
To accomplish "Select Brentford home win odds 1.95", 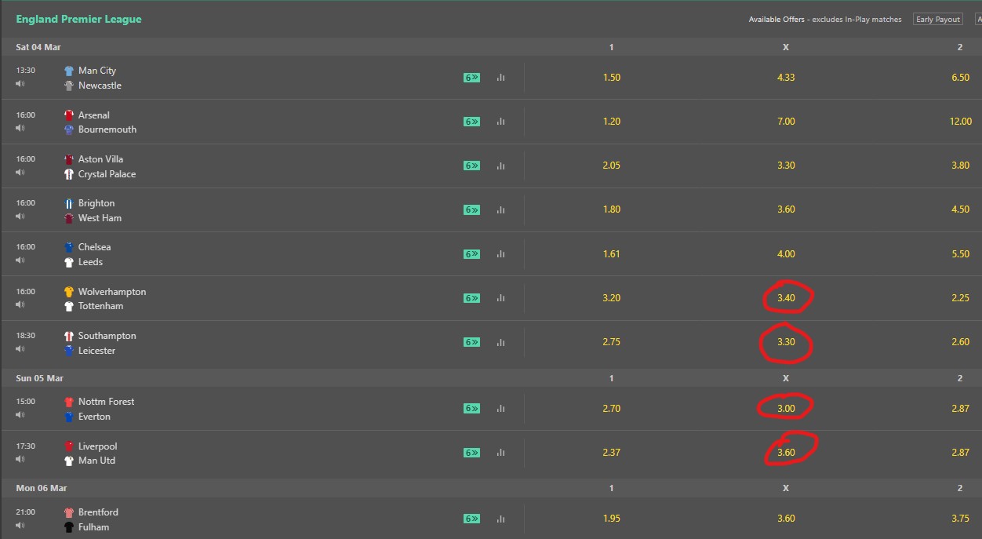I will tap(612, 519).
